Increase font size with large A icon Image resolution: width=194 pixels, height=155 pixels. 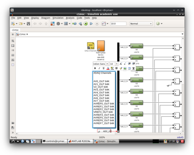point(121,64)
